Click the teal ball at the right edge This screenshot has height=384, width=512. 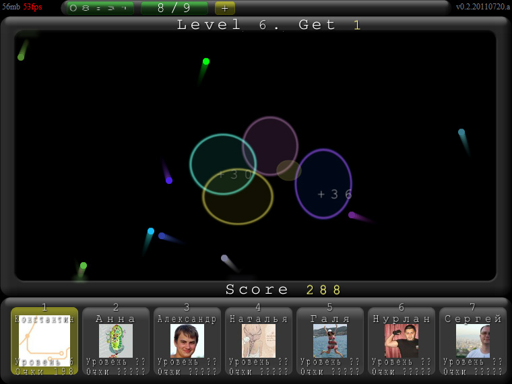(x=461, y=132)
